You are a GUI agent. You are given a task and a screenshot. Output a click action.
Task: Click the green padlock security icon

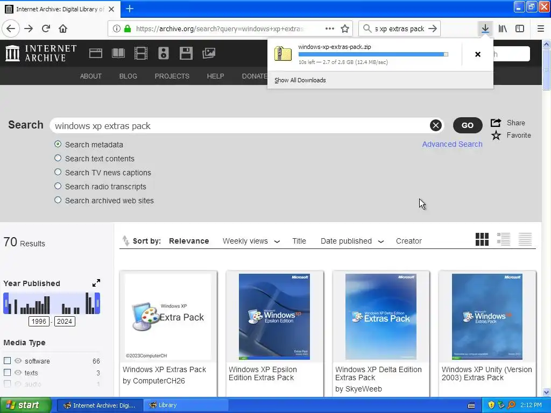coord(128,29)
